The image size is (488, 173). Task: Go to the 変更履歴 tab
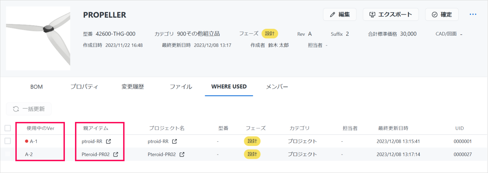(133, 87)
